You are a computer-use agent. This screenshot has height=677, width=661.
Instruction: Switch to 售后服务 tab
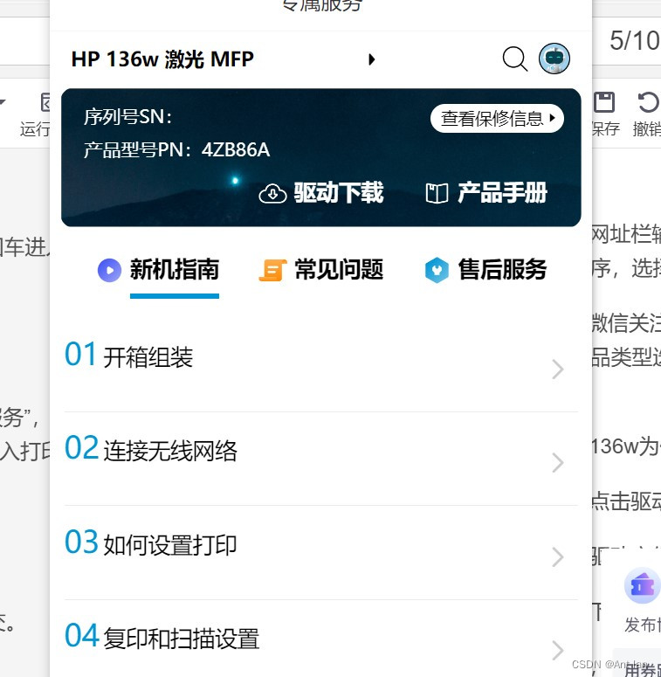(503, 269)
